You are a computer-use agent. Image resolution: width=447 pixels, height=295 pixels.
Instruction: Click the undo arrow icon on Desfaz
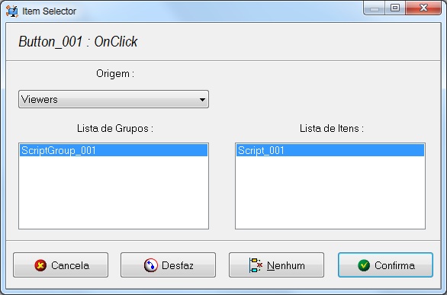point(151,265)
